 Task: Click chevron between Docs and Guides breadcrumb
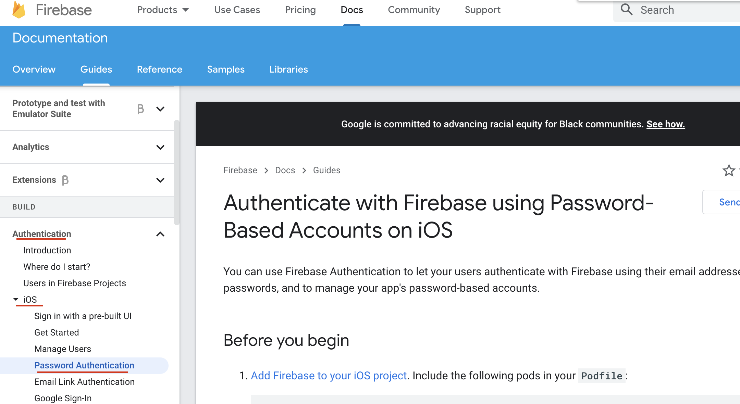click(x=304, y=171)
